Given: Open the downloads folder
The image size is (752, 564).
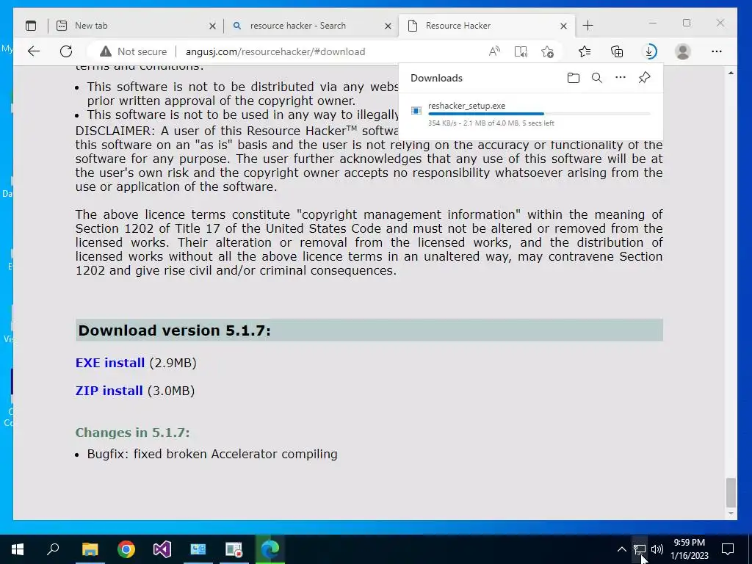Looking at the screenshot, I should point(573,78).
